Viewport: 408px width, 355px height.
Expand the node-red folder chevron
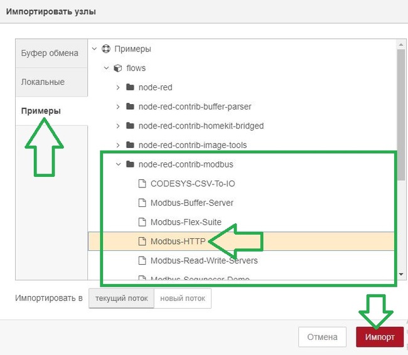118,87
